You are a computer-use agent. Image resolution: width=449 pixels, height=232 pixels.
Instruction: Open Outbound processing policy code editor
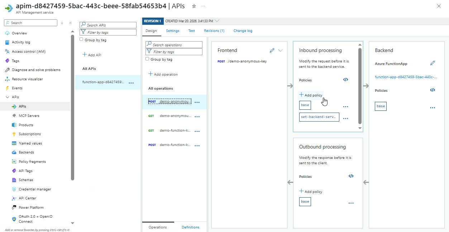pos(351,176)
